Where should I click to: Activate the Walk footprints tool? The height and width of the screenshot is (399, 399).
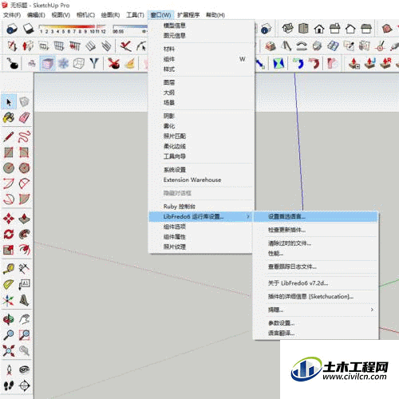[x=9, y=385]
